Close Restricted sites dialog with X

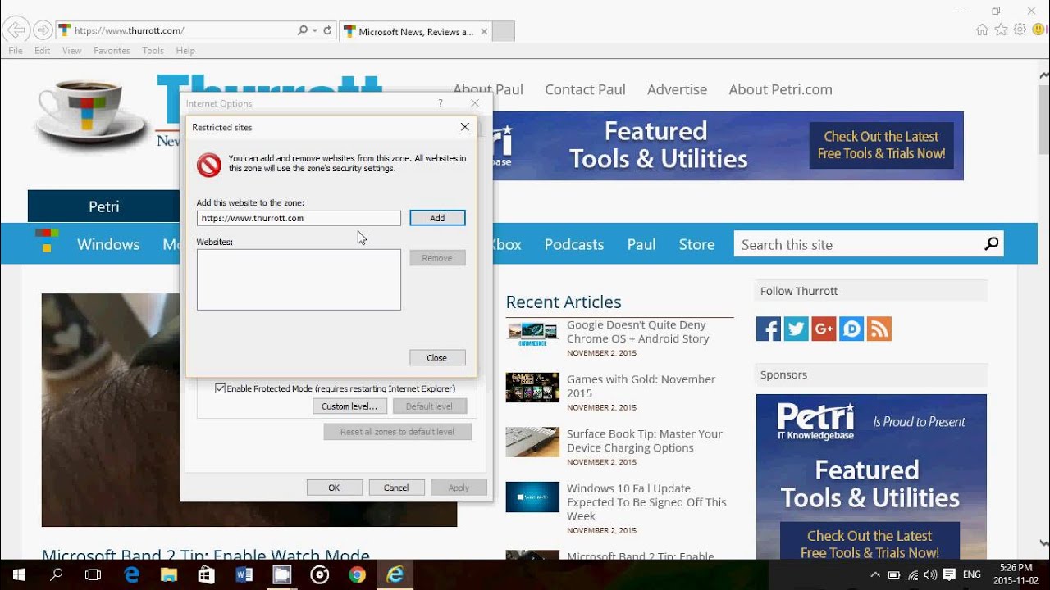point(465,127)
